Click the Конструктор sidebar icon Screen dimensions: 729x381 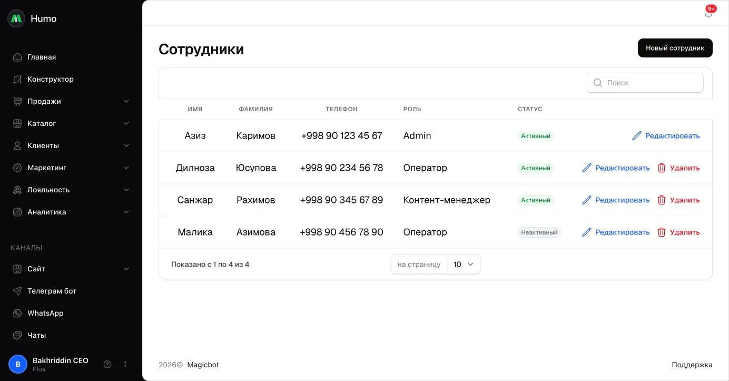(17, 79)
